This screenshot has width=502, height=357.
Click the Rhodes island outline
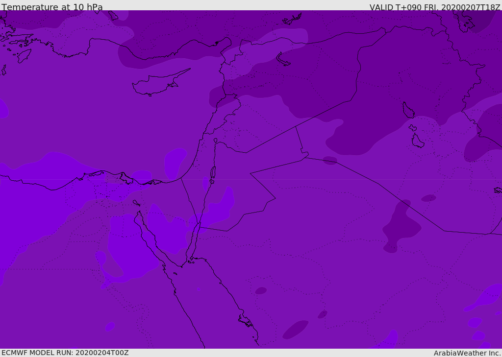[24, 55]
